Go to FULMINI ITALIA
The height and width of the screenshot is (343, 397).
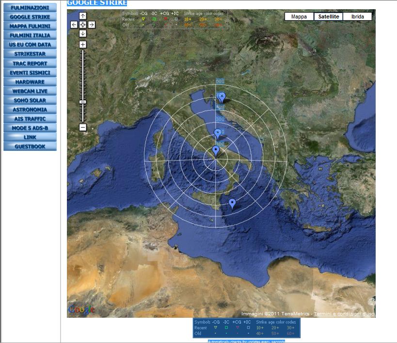tap(30, 35)
